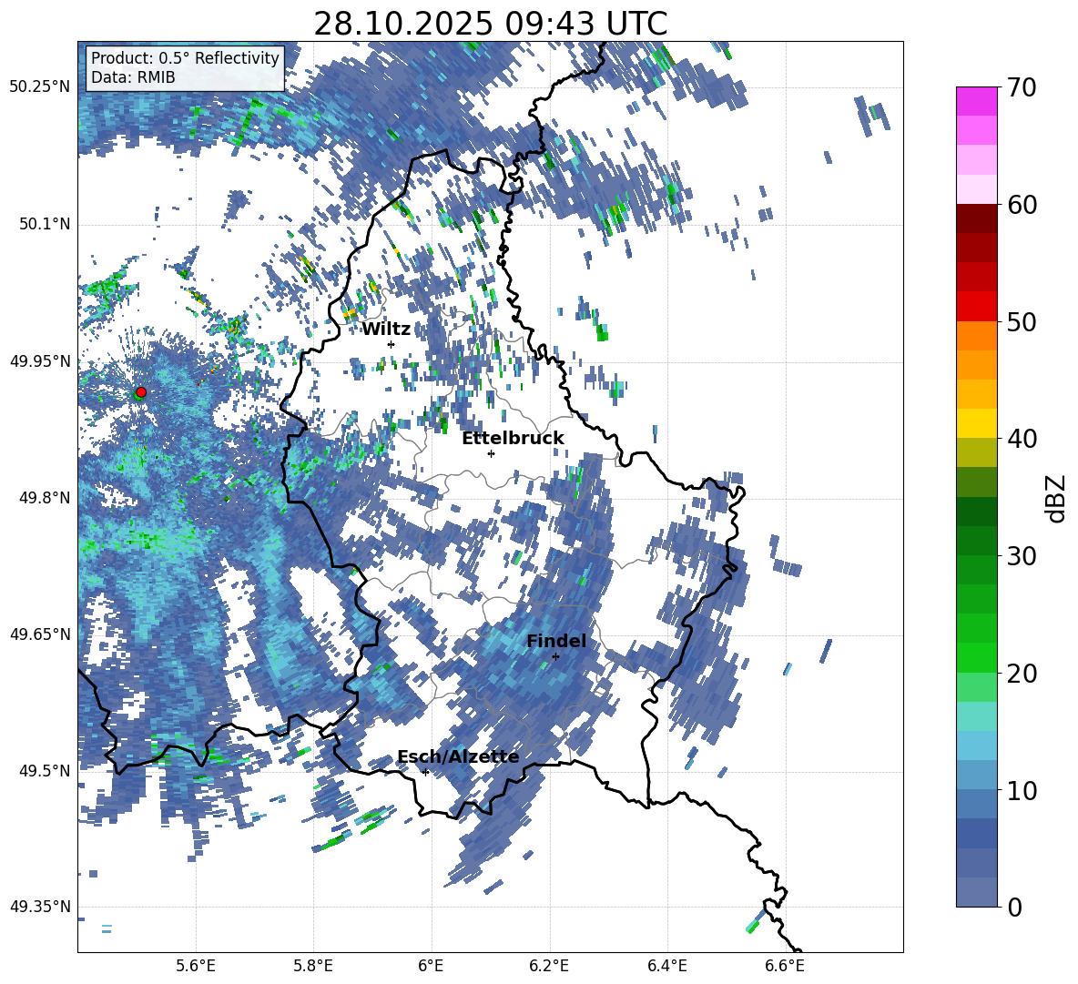Click the Esch/Alzette city label

tap(458, 757)
